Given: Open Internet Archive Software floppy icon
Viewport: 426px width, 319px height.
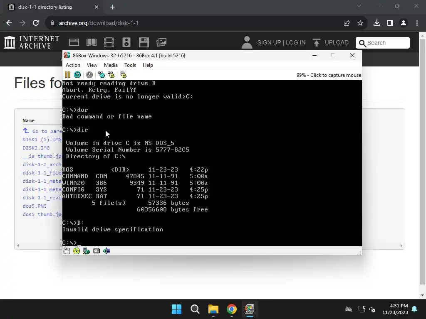Looking at the screenshot, I should tap(144, 42).
